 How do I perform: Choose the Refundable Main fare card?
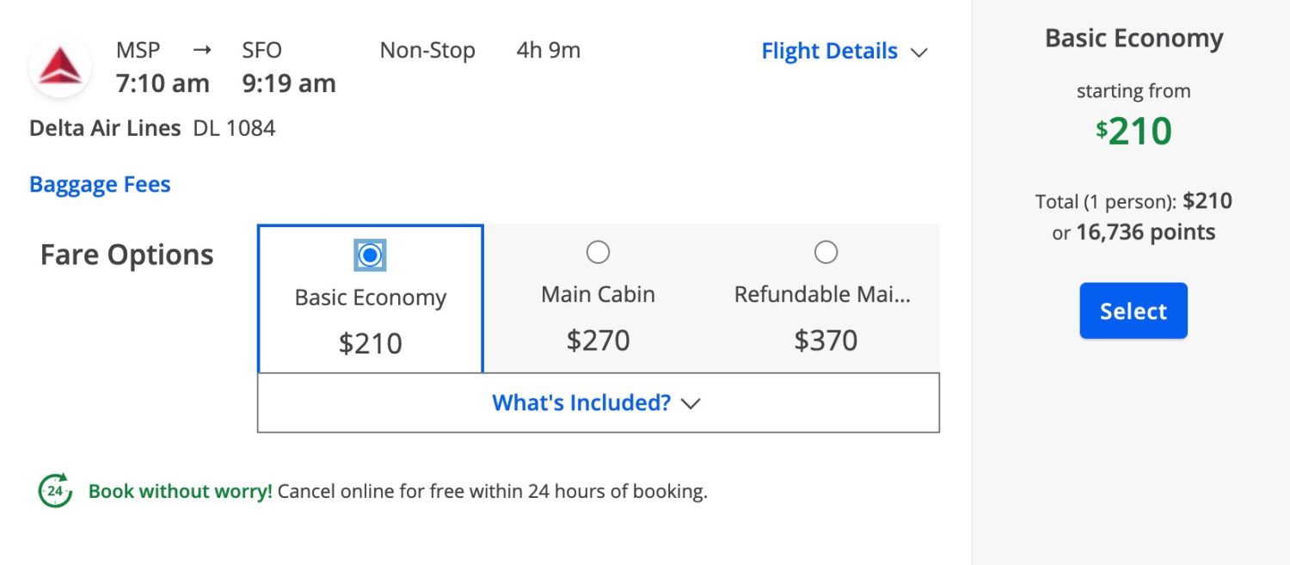click(x=826, y=298)
